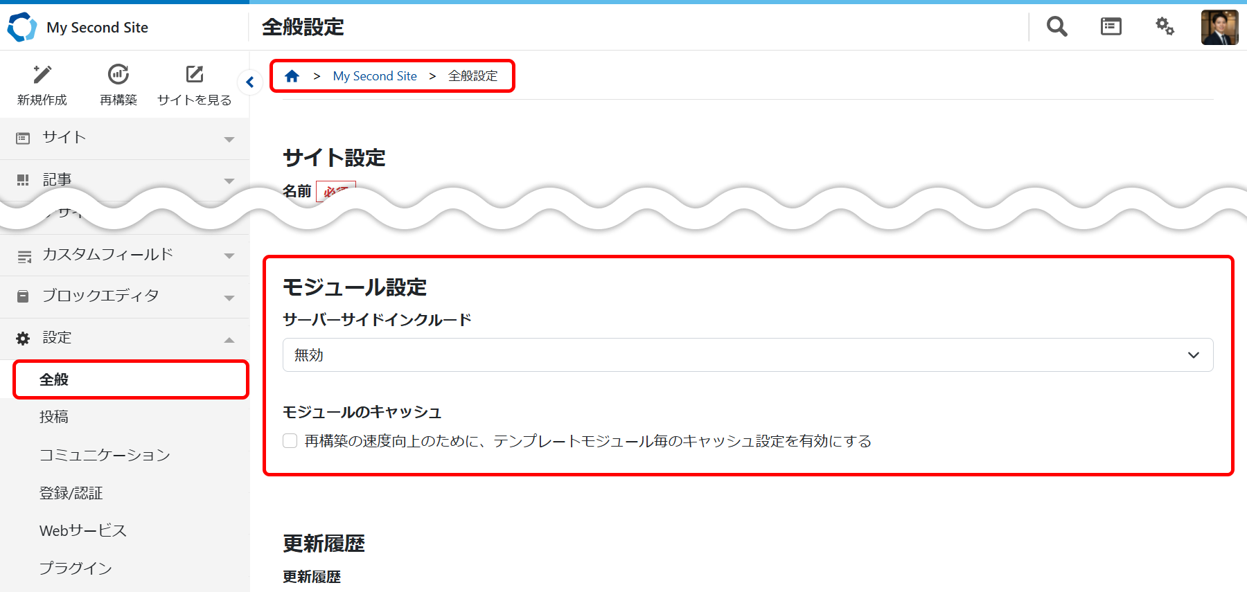Open the user profile avatar

click(1219, 27)
